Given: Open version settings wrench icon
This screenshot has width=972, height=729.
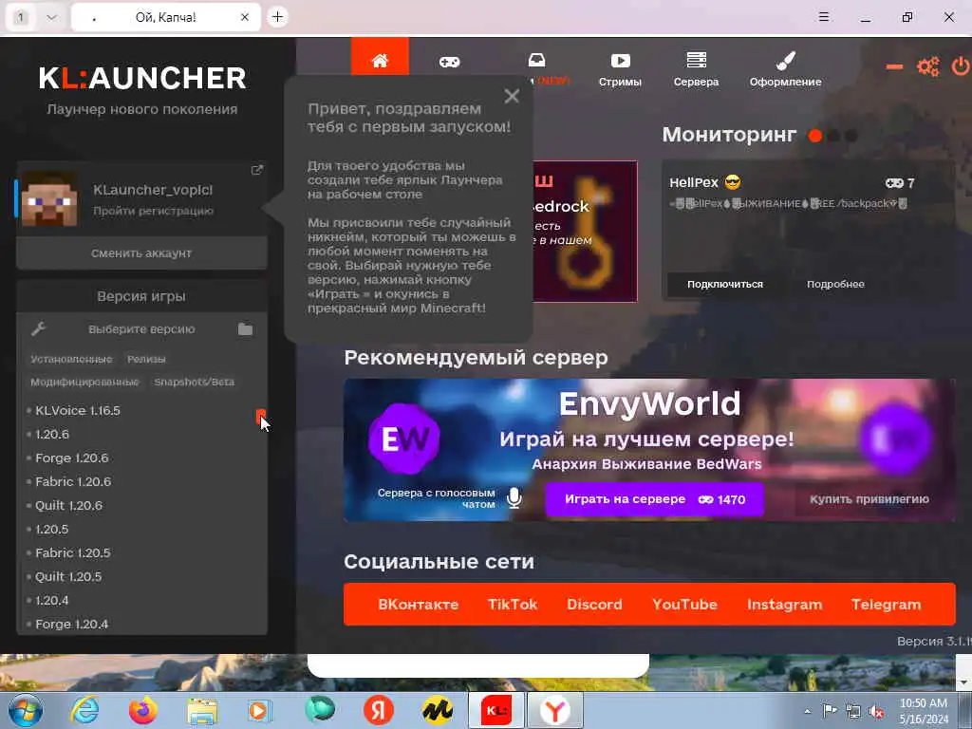Looking at the screenshot, I should click(38, 328).
